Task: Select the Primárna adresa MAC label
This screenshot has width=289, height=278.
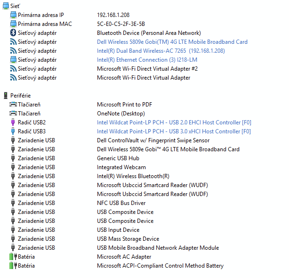Action: click(x=45, y=24)
